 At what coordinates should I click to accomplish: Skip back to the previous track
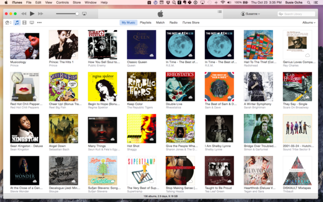point(24,14)
